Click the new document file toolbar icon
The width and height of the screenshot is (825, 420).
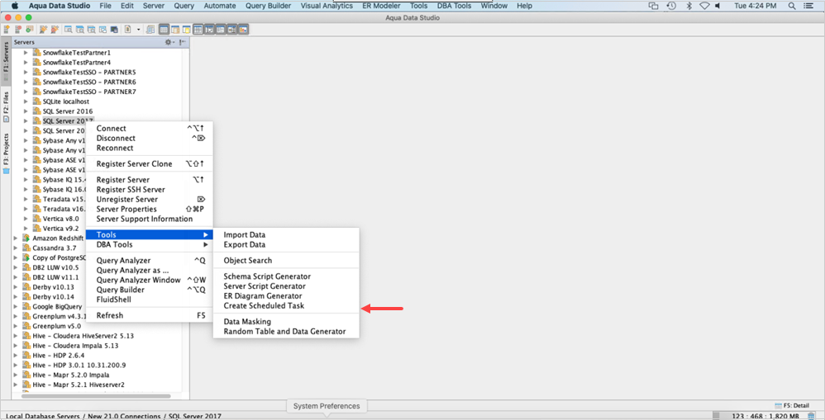tap(128, 30)
